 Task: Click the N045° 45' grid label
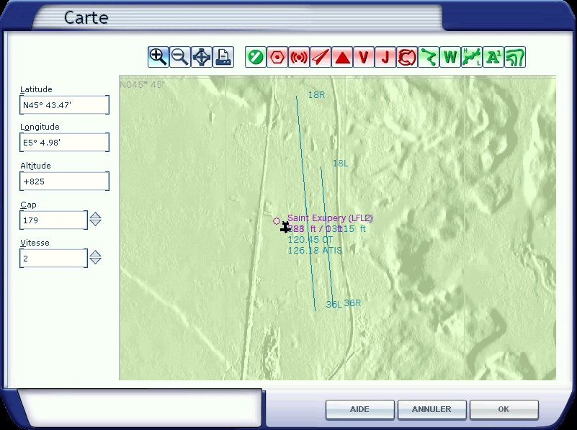(x=142, y=84)
